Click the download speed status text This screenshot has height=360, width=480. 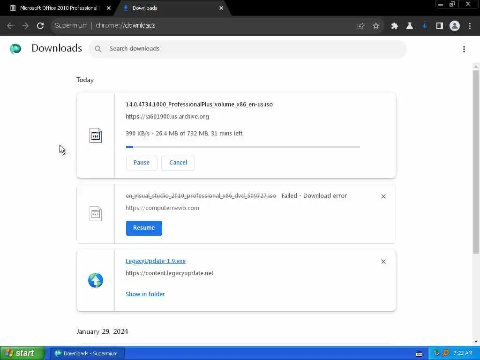point(184,134)
